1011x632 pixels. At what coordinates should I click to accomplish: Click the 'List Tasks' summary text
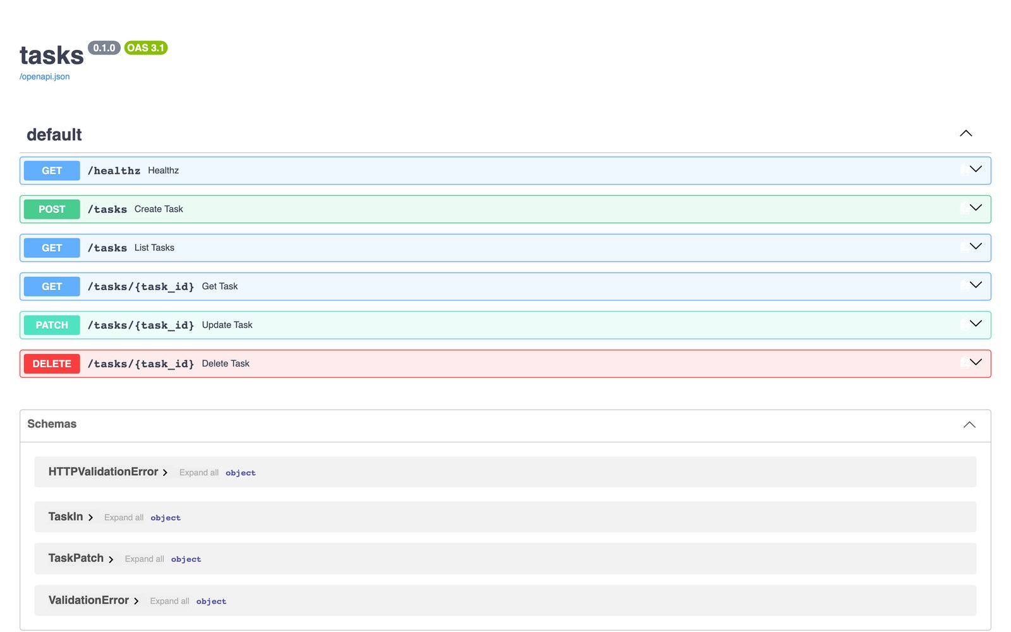(154, 248)
